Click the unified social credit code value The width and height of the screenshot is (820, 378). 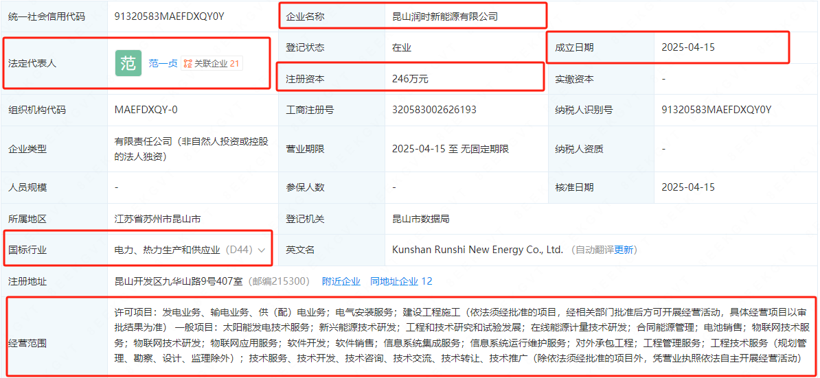tap(169, 16)
